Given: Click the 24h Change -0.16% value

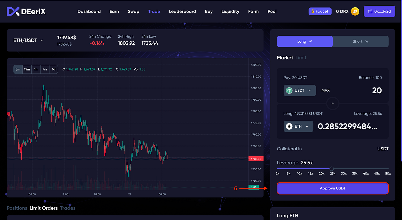Looking at the screenshot, I should click(x=97, y=43).
